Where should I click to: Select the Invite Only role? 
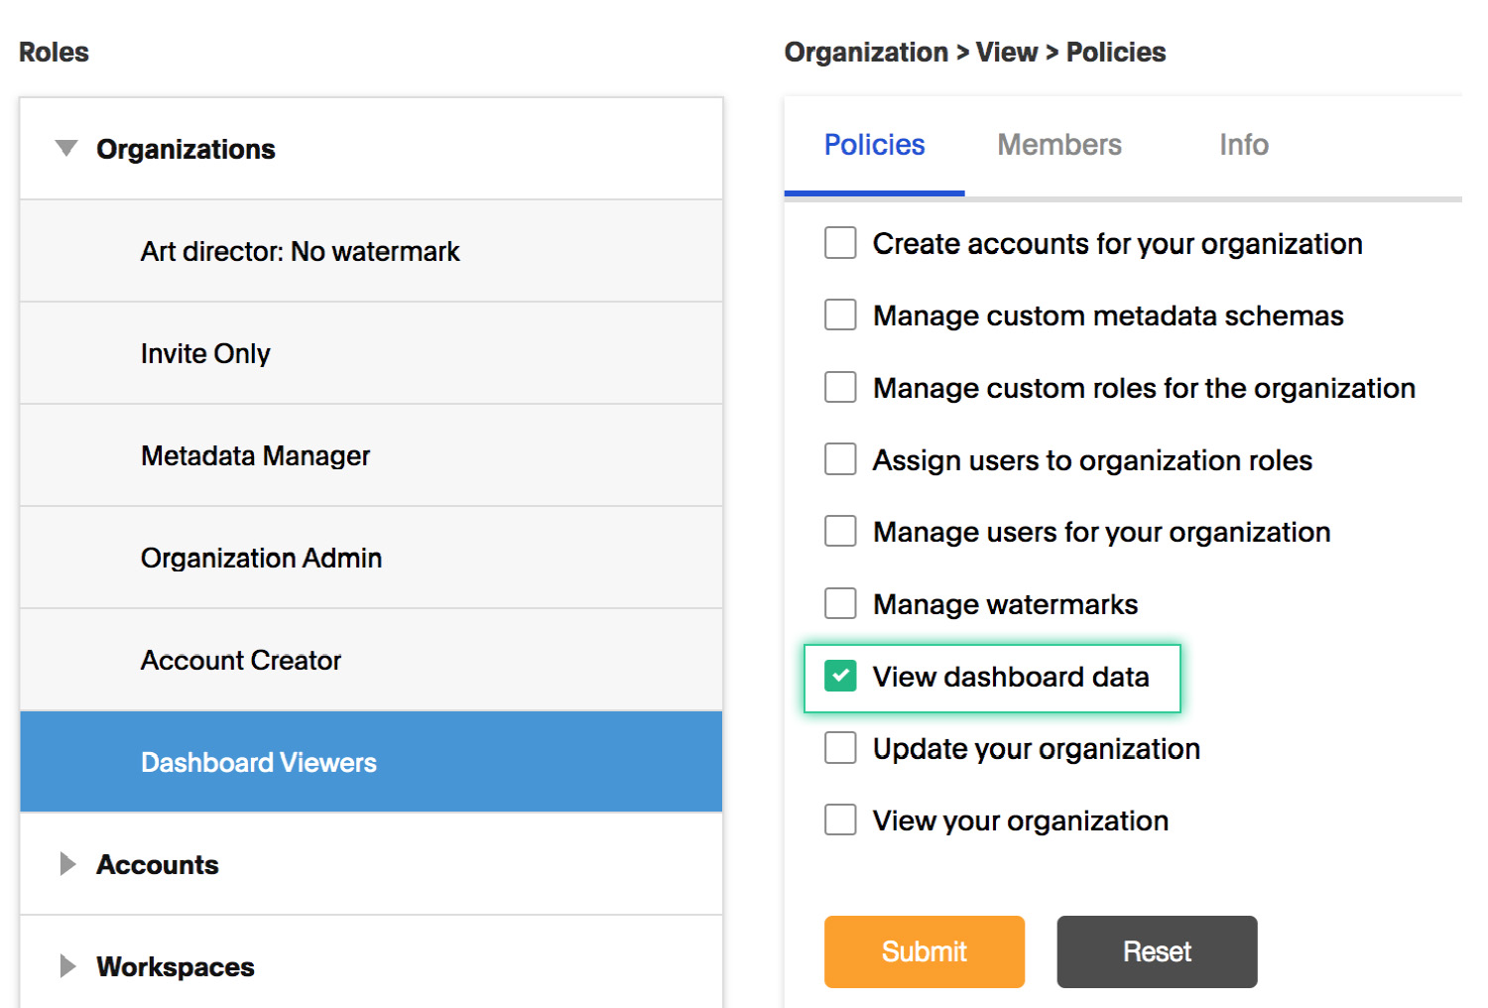point(371,353)
